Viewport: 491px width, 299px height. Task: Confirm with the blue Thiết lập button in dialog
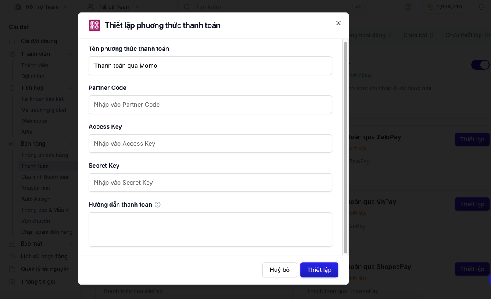(x=319, y=270)
